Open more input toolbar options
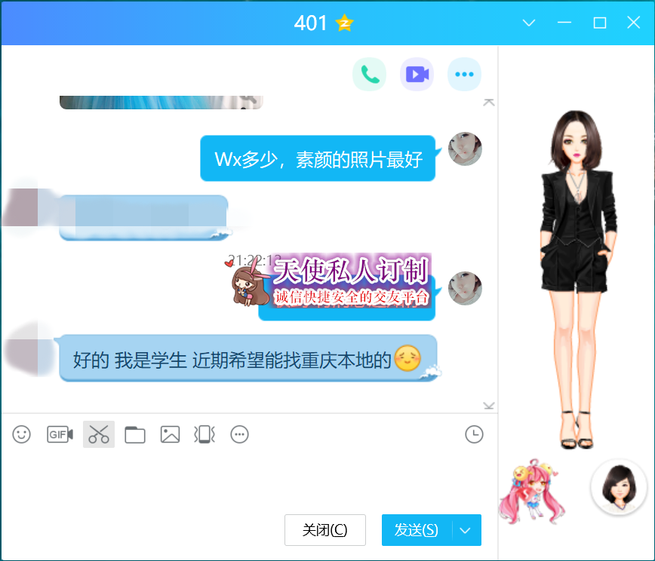Screen dimensions: 655x561 pos(239,434)
